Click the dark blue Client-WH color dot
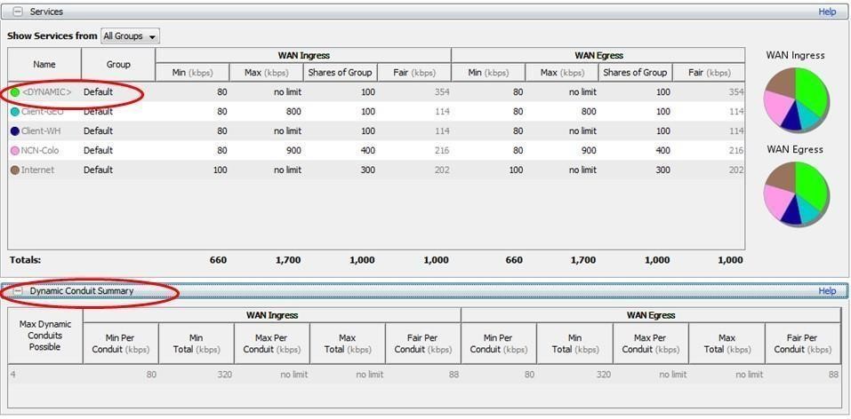This screenshot has height=419, width=851. [15, 131]
